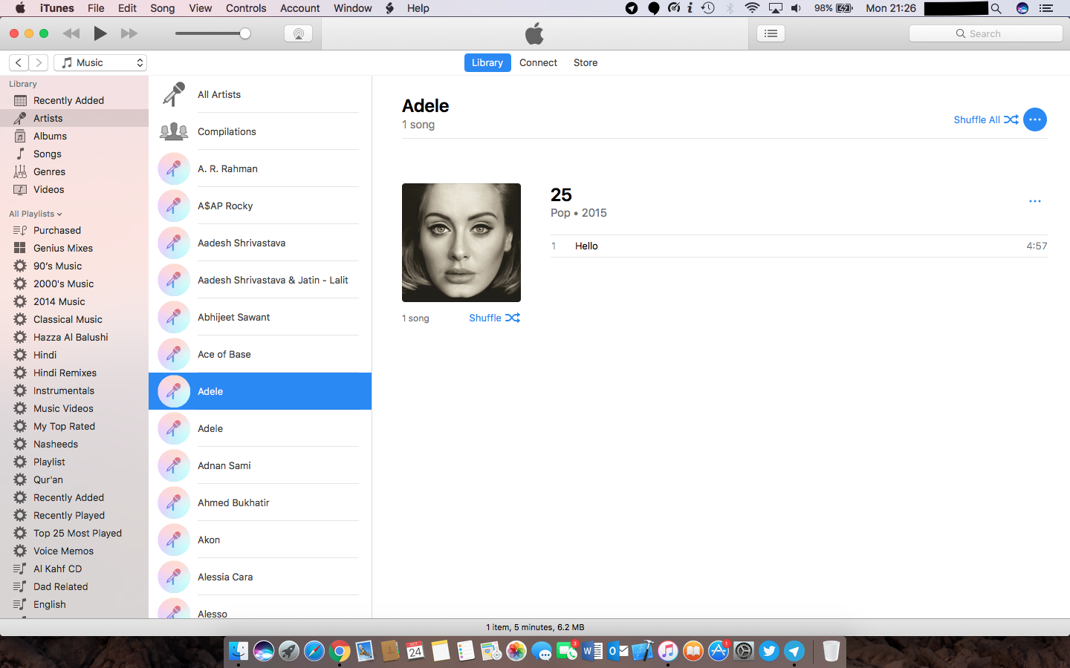This screenshot has height=668, width=1070.
Task: Select artist Akon
Action: 260,540
